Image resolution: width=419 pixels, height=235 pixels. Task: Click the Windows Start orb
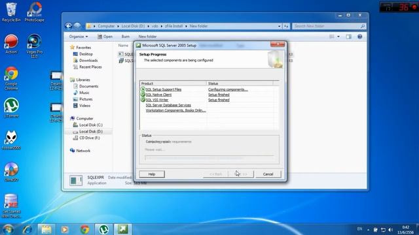pyautogui.click(x=8, y=229)
